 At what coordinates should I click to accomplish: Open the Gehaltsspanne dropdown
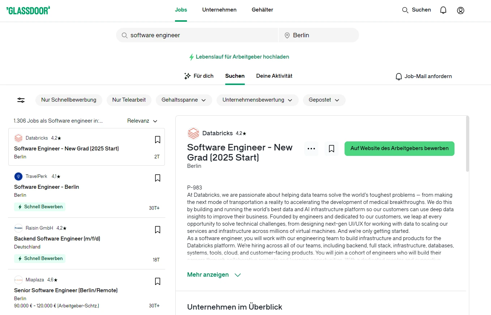(184, 100)
